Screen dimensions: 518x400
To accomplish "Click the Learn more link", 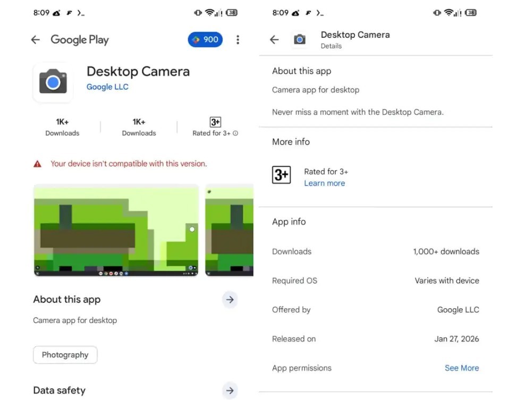I will [324, 183].
